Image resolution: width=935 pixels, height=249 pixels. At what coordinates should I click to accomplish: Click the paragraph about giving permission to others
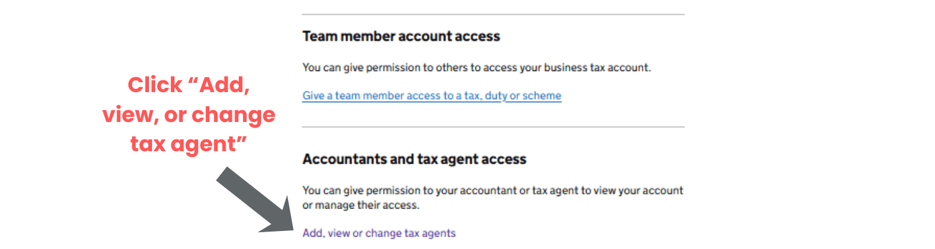click(476, 67)
